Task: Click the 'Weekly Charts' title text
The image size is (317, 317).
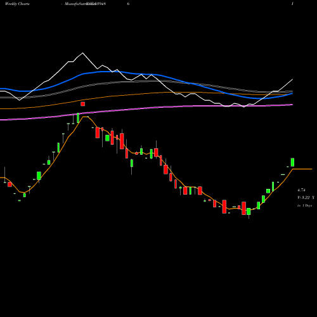Action: click(x=17, y=4)
